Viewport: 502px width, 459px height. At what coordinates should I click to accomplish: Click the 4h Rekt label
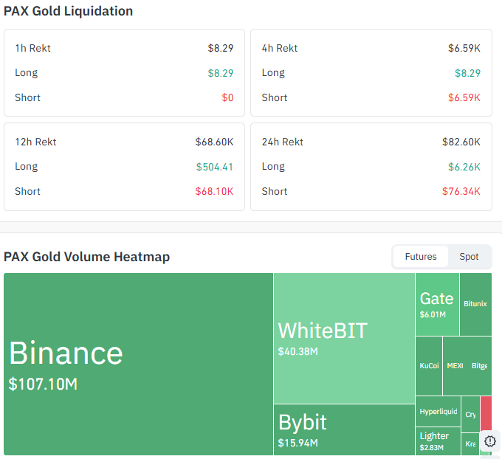pos(280,48)
